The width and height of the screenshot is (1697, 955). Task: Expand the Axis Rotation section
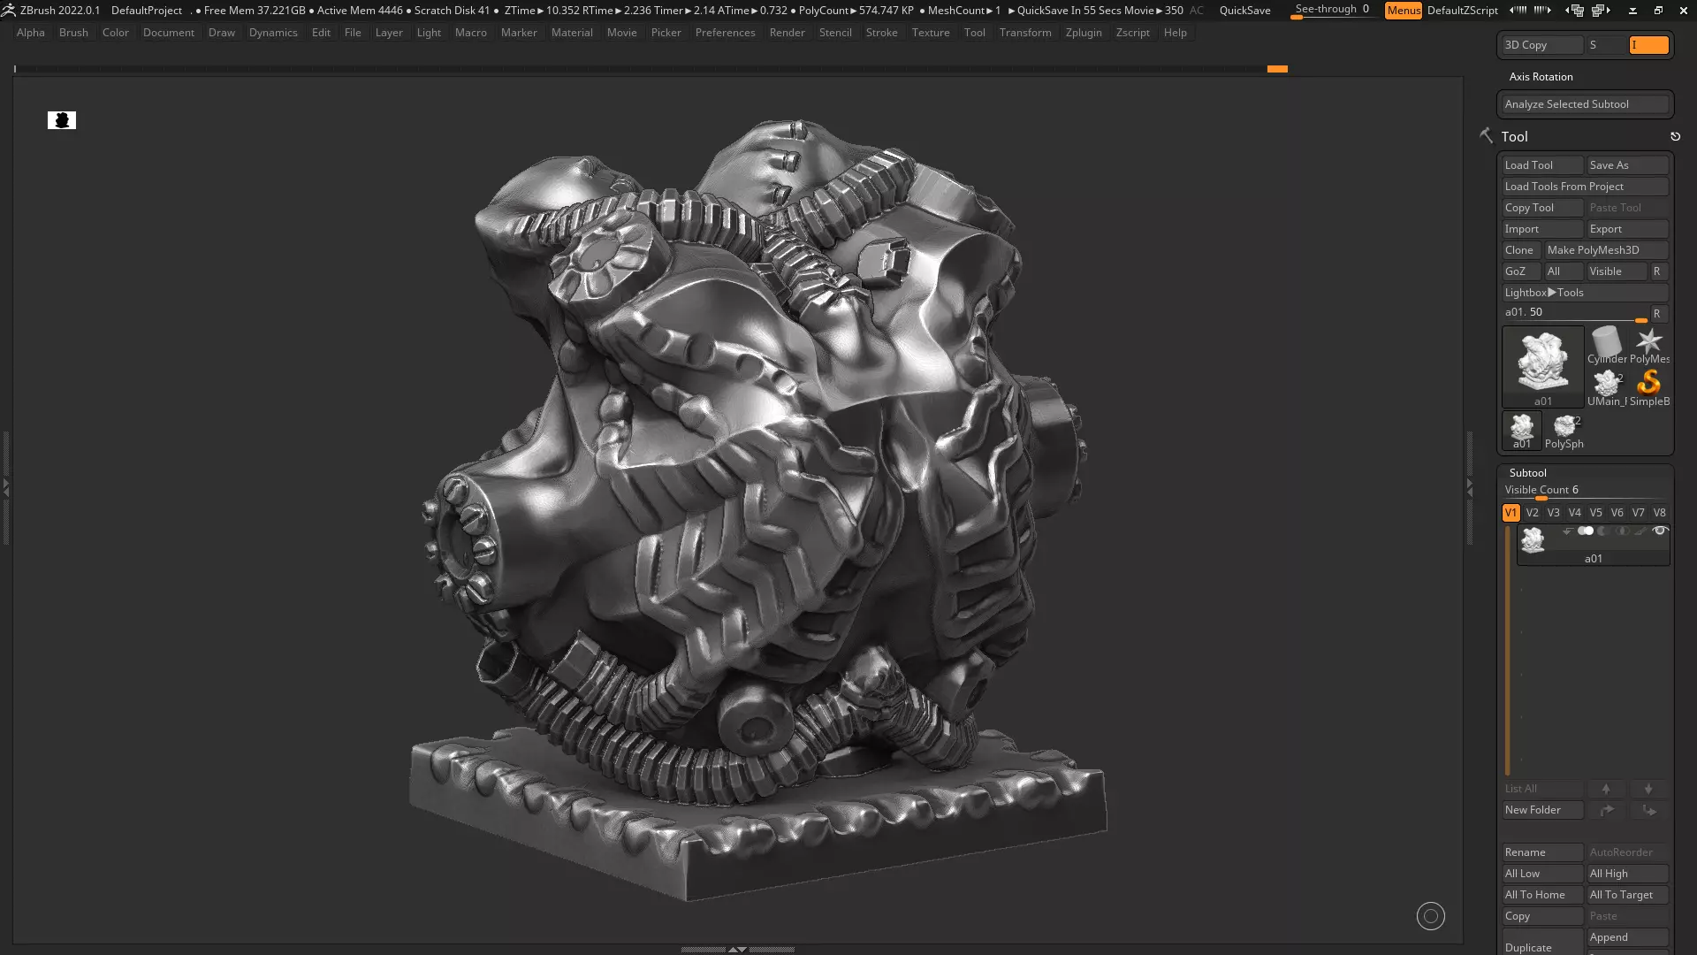pyautogui.click(x=1541, y=77)
